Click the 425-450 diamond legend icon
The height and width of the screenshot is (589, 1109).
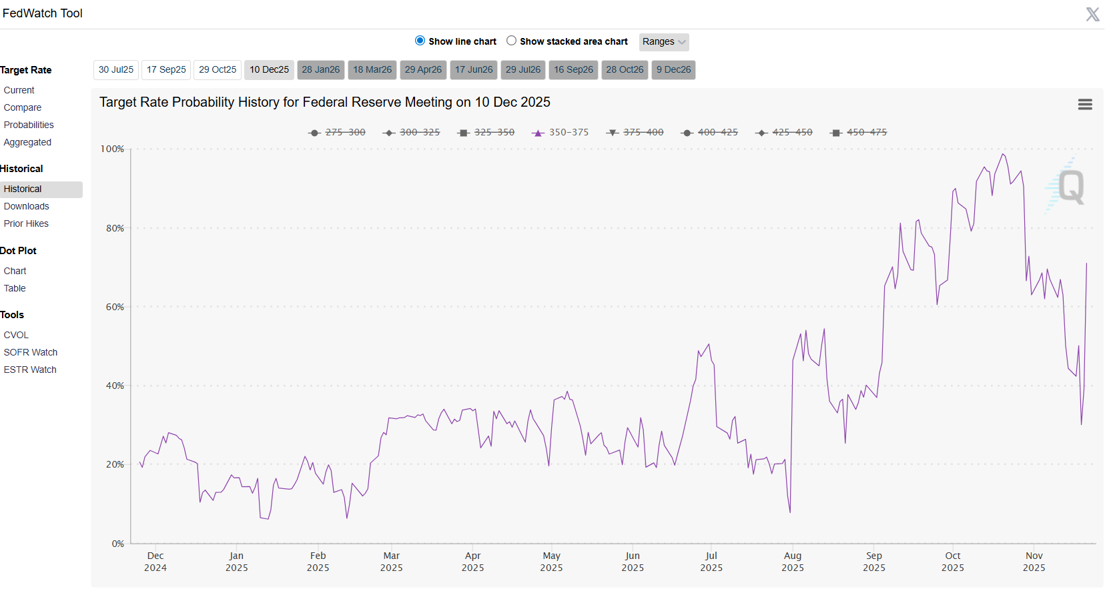point(762,133)
